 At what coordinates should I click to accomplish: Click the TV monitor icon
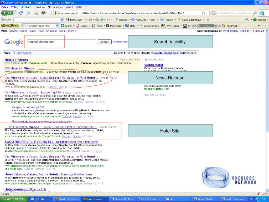(185, 26)
